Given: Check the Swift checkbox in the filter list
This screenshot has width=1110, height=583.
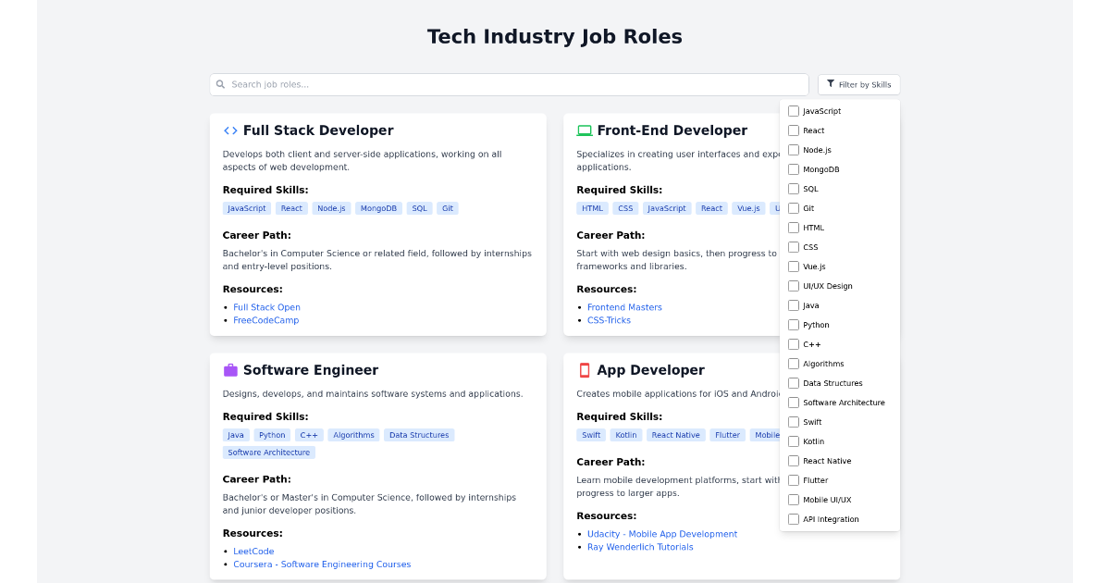Looking at the screenshot, I should (x=793, y=421).
